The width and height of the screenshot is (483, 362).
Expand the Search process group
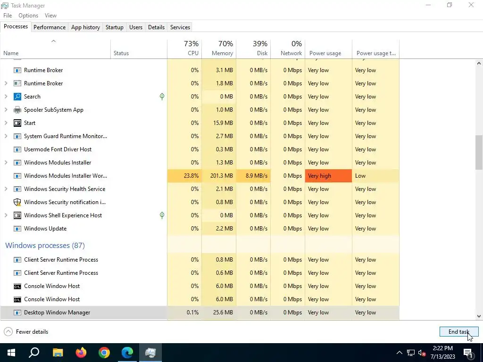tap(6, 97)
